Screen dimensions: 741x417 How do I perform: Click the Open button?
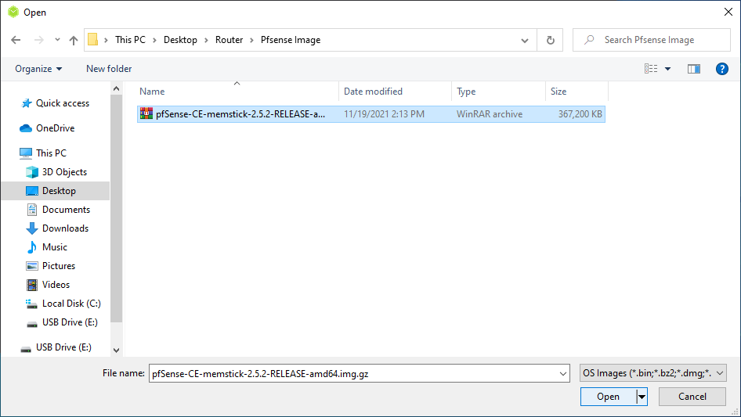click(x=608, y=397)
